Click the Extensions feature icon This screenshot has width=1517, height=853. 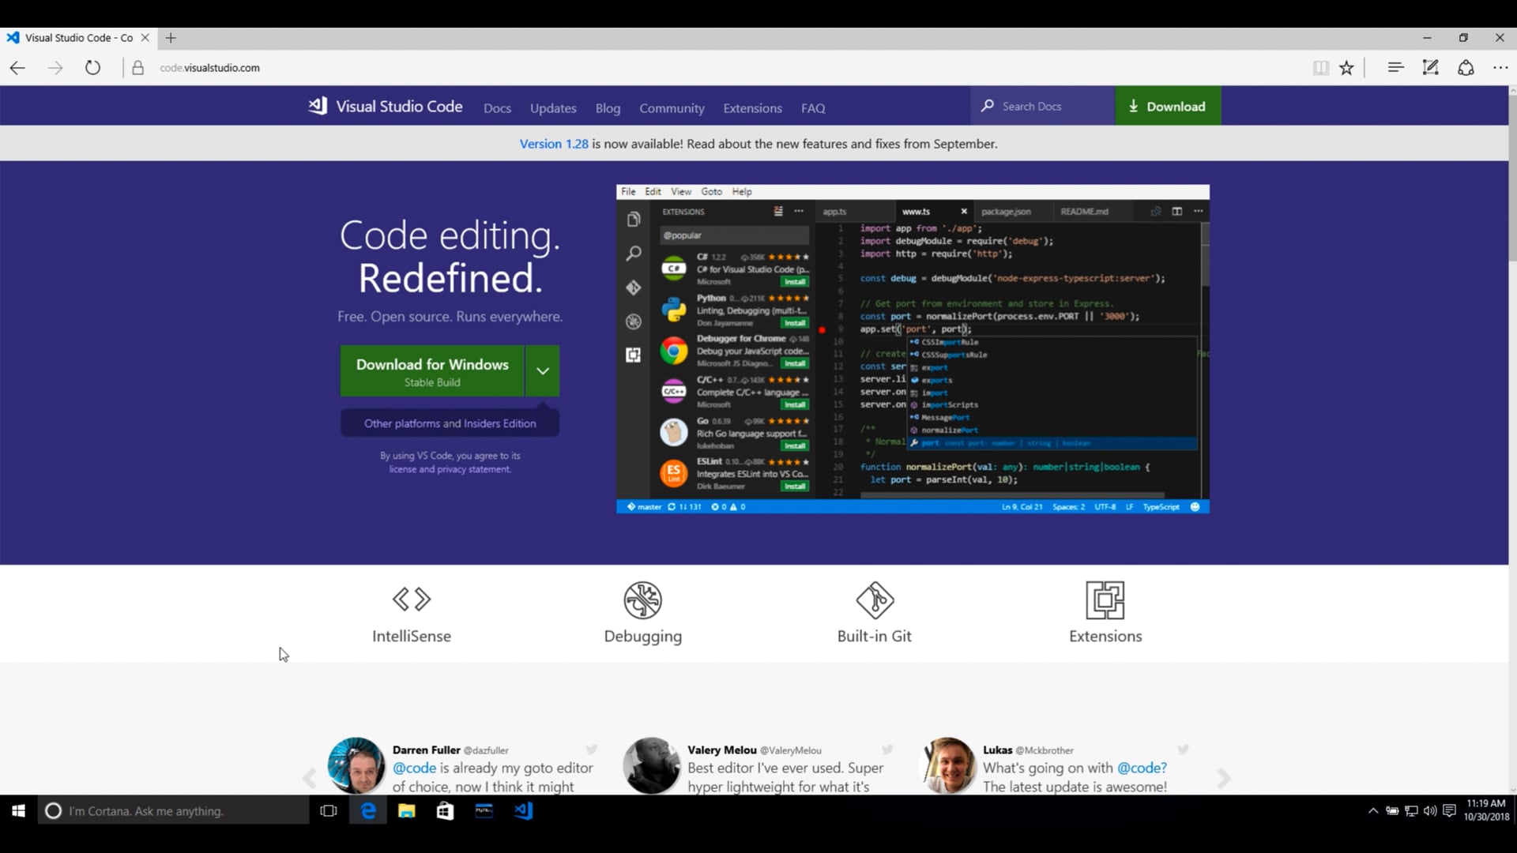click(1105, 600)
